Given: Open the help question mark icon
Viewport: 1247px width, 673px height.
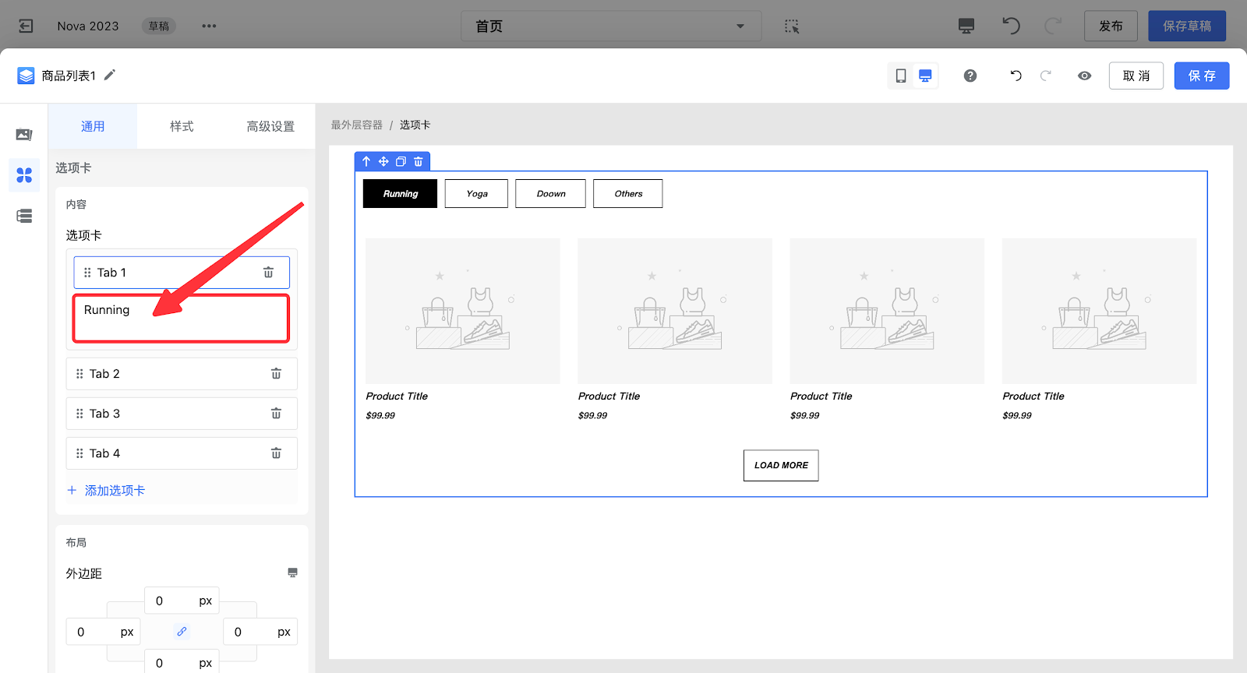Looking at the screenshot, I should pyautogui.click(x=970, y=76).
